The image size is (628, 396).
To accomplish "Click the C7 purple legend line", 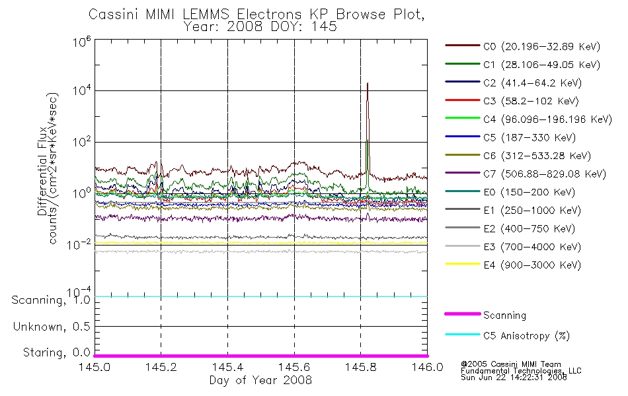I will [x=463, y=173].
